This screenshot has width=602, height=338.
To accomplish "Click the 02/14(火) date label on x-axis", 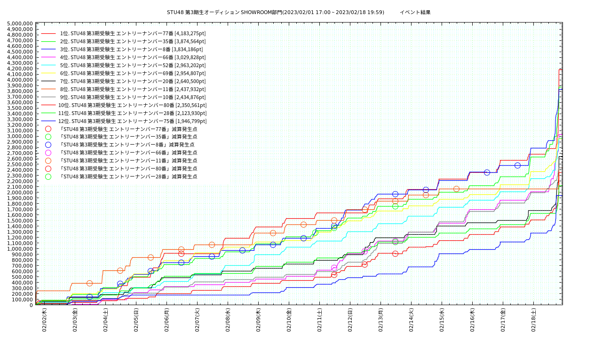I will tap(411, 320).
